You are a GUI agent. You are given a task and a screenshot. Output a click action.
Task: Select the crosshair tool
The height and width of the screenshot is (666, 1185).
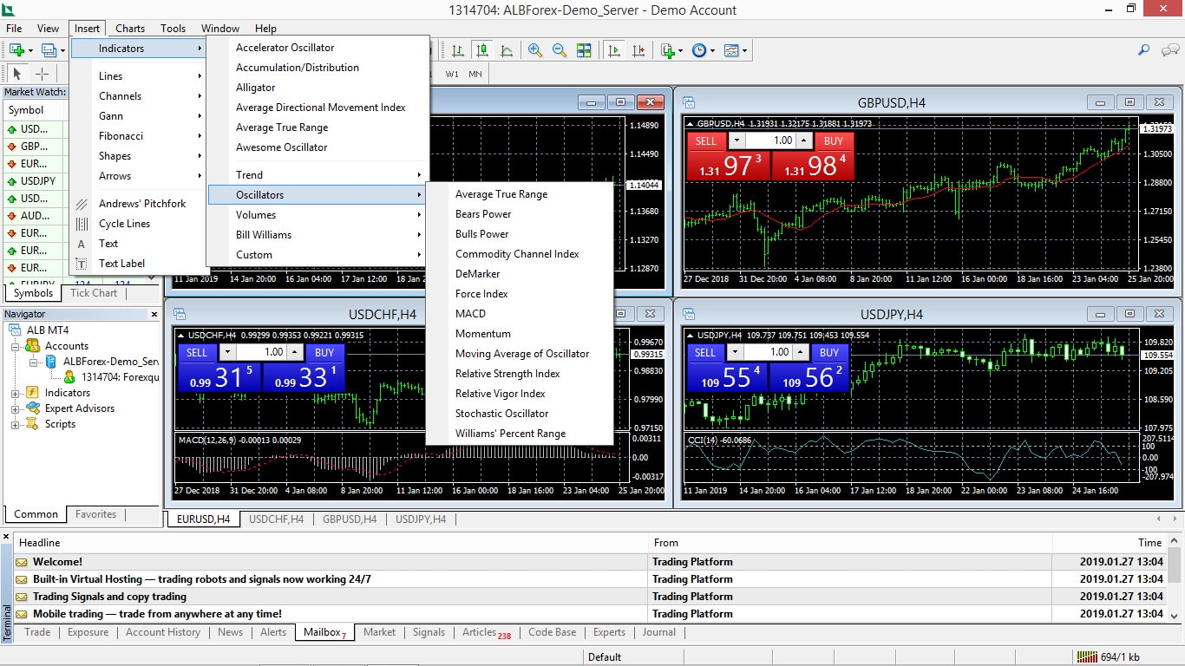42,74
